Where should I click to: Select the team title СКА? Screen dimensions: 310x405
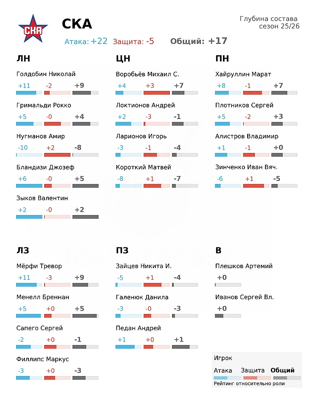[x=77, y=24]
